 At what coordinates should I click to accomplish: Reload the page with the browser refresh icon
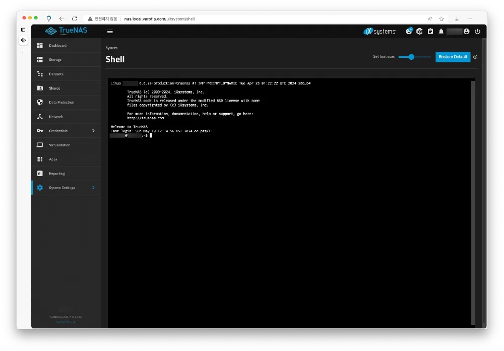click(x=75, y=19)
